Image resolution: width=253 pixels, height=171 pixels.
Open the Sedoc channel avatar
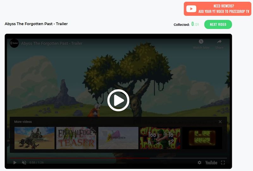coord(14,43)
